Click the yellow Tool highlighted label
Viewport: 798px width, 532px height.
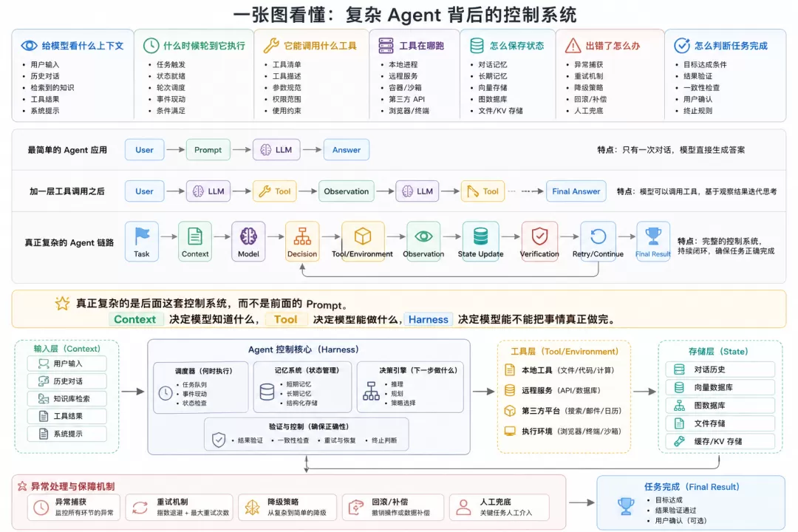(x=285, y=319)
